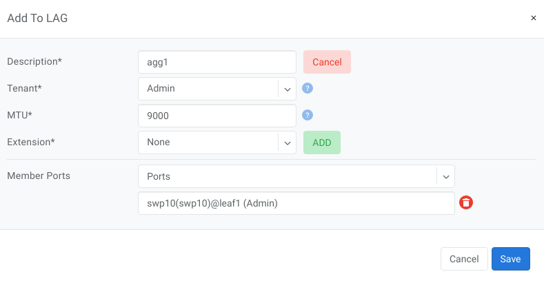Save the LAG configuration

point(510,259)
